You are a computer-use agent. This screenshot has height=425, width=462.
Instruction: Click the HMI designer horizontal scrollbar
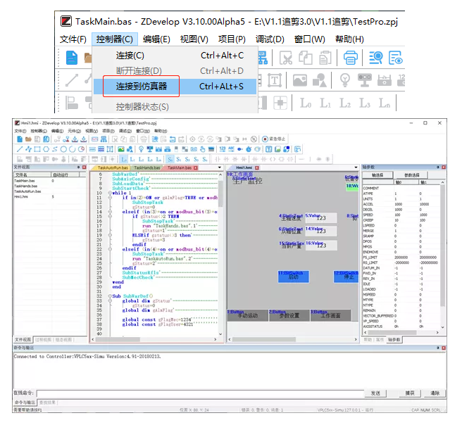coord(292,339)
